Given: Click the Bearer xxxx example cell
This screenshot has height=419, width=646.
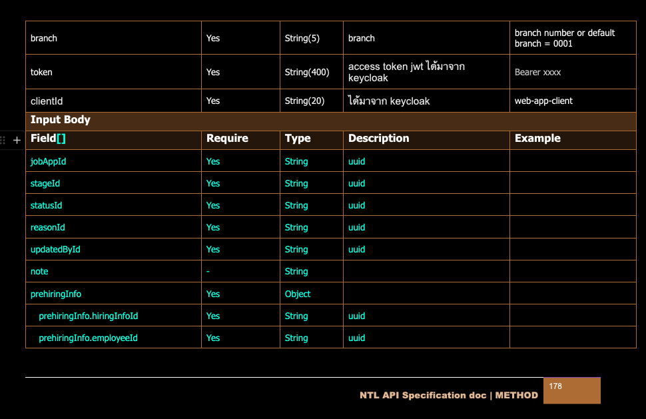Looking at the screenshot, I should [537, 72].
